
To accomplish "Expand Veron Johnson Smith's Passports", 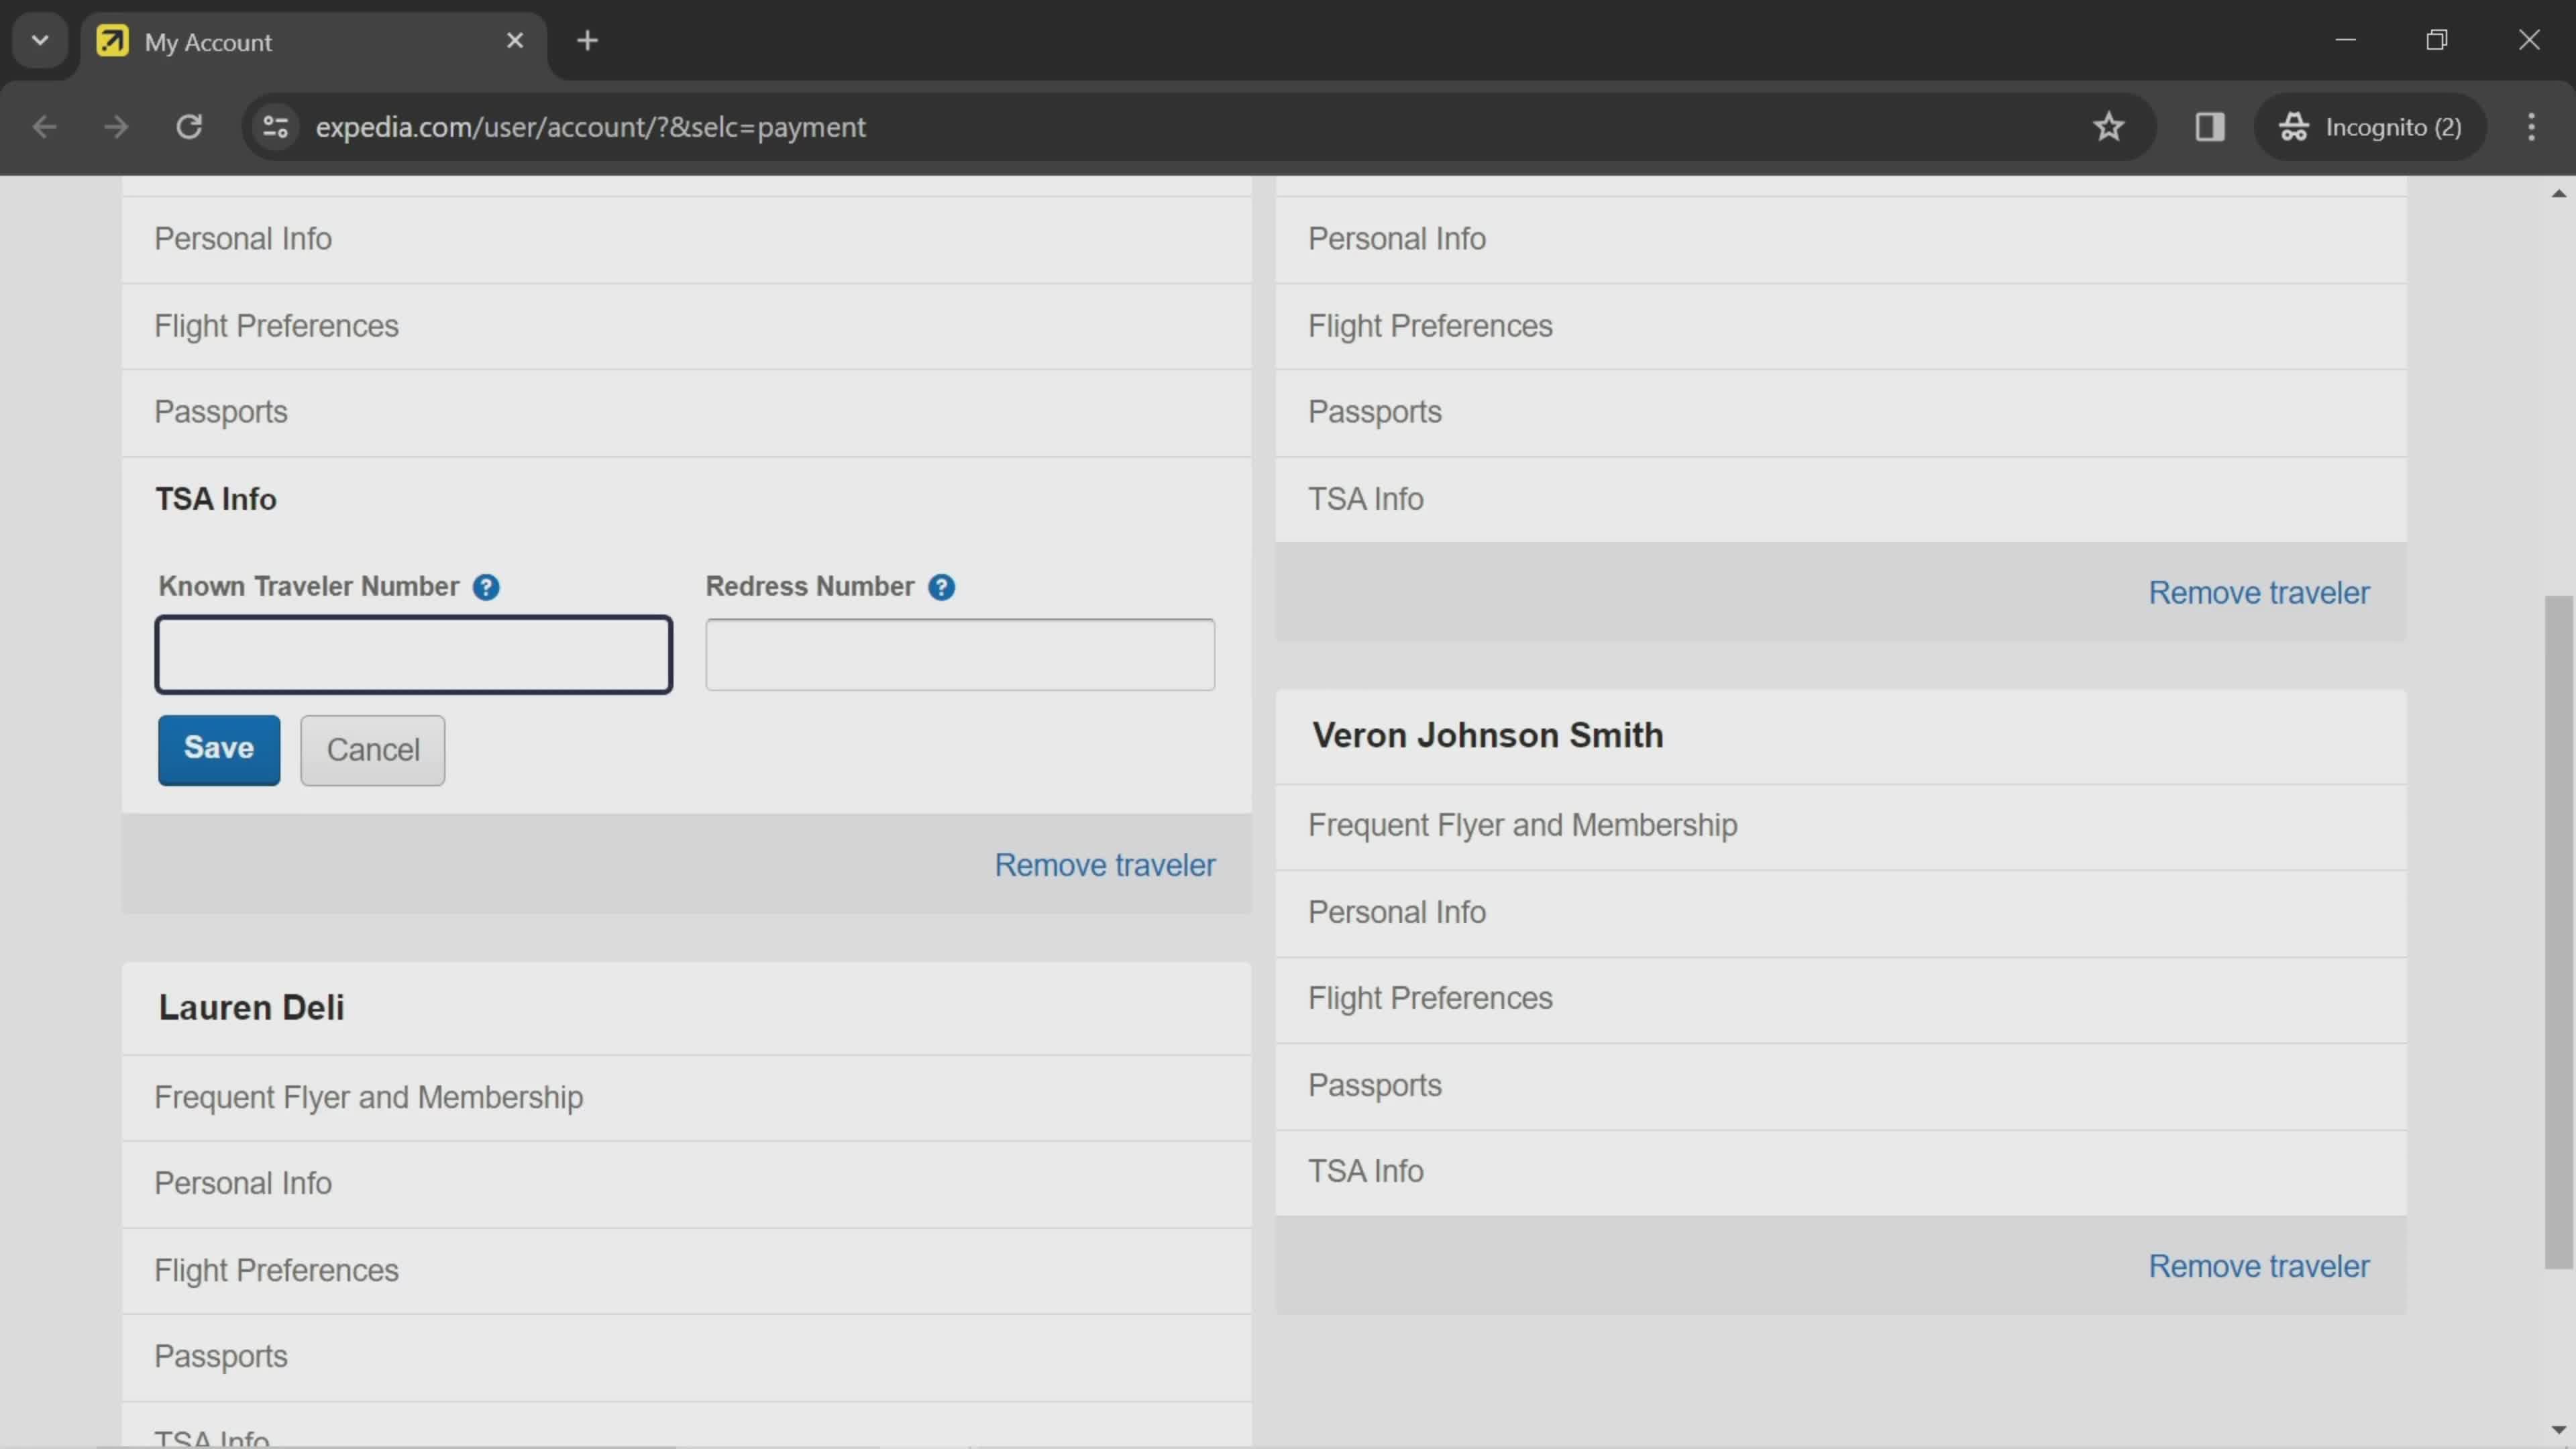I will [1841, 1086].
